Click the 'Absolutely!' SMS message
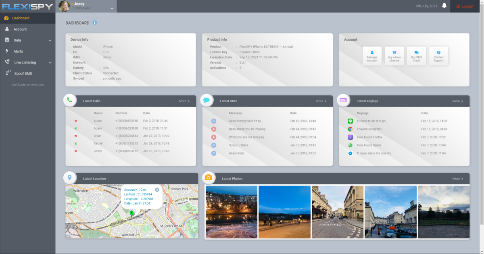 (x=236, y=153)
